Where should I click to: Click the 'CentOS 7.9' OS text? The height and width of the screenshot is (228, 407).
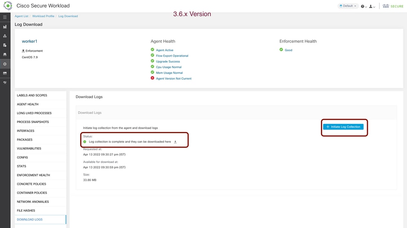(30, 57)
